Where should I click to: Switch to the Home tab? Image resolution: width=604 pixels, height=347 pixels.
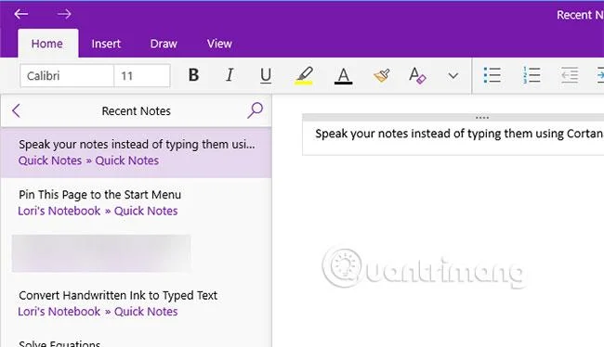click(x=47, y=44)
